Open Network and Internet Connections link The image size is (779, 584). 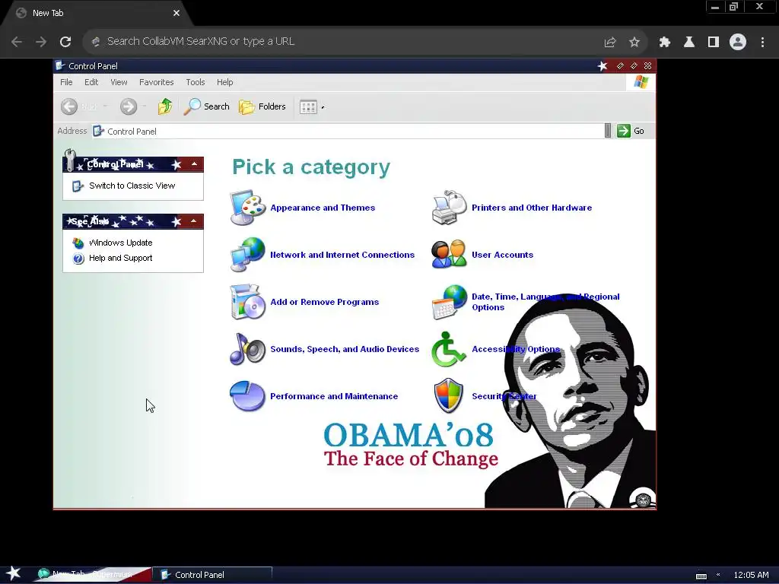342,255
